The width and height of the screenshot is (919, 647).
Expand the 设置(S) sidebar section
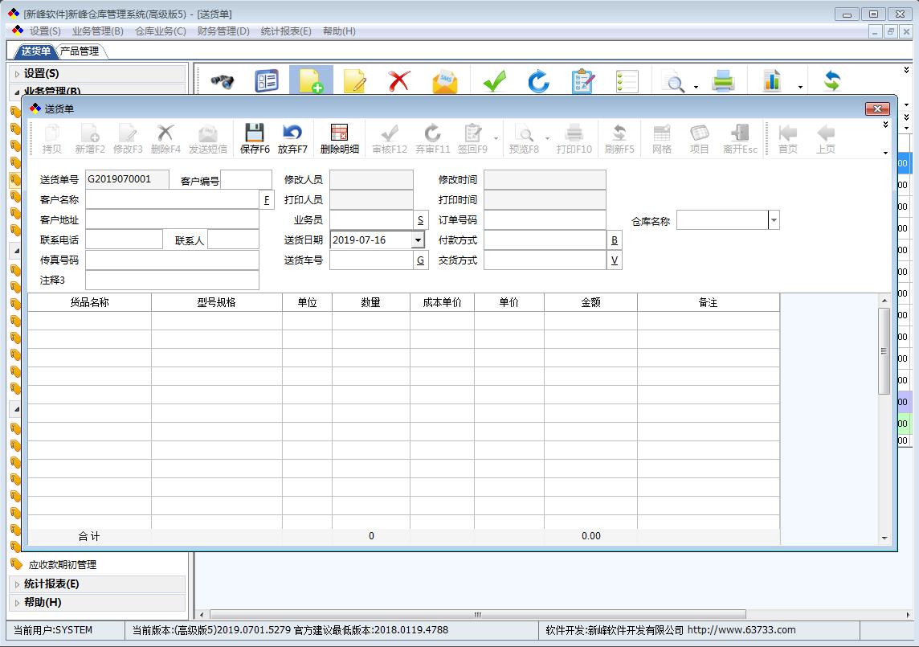tap(42, 73)
